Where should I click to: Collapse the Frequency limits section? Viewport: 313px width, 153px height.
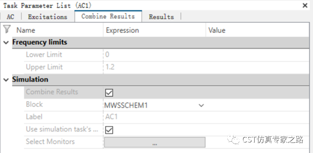6,42
